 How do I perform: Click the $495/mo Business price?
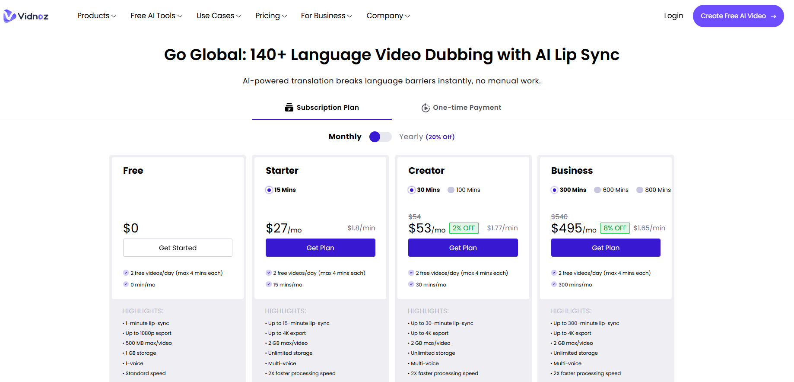tap(574, 228)
